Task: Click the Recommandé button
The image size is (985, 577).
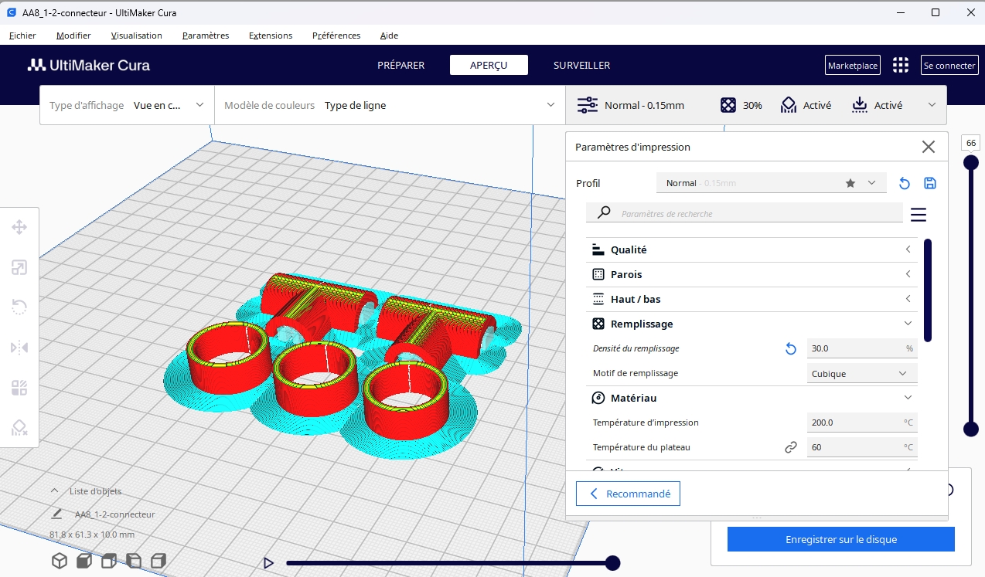Action: coord(628,494)
